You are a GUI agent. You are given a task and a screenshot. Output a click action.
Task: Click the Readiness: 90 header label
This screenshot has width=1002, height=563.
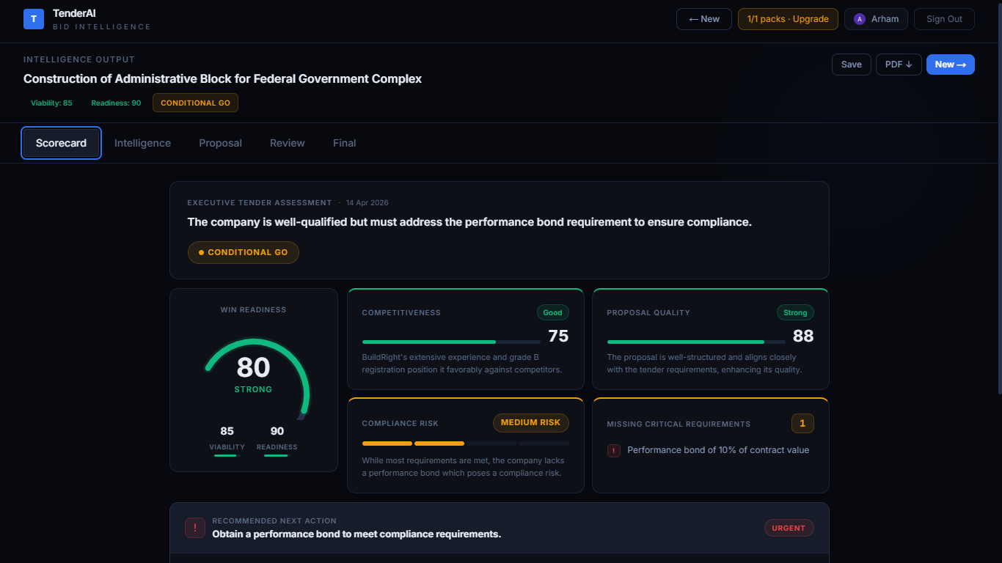coord(116,103)
